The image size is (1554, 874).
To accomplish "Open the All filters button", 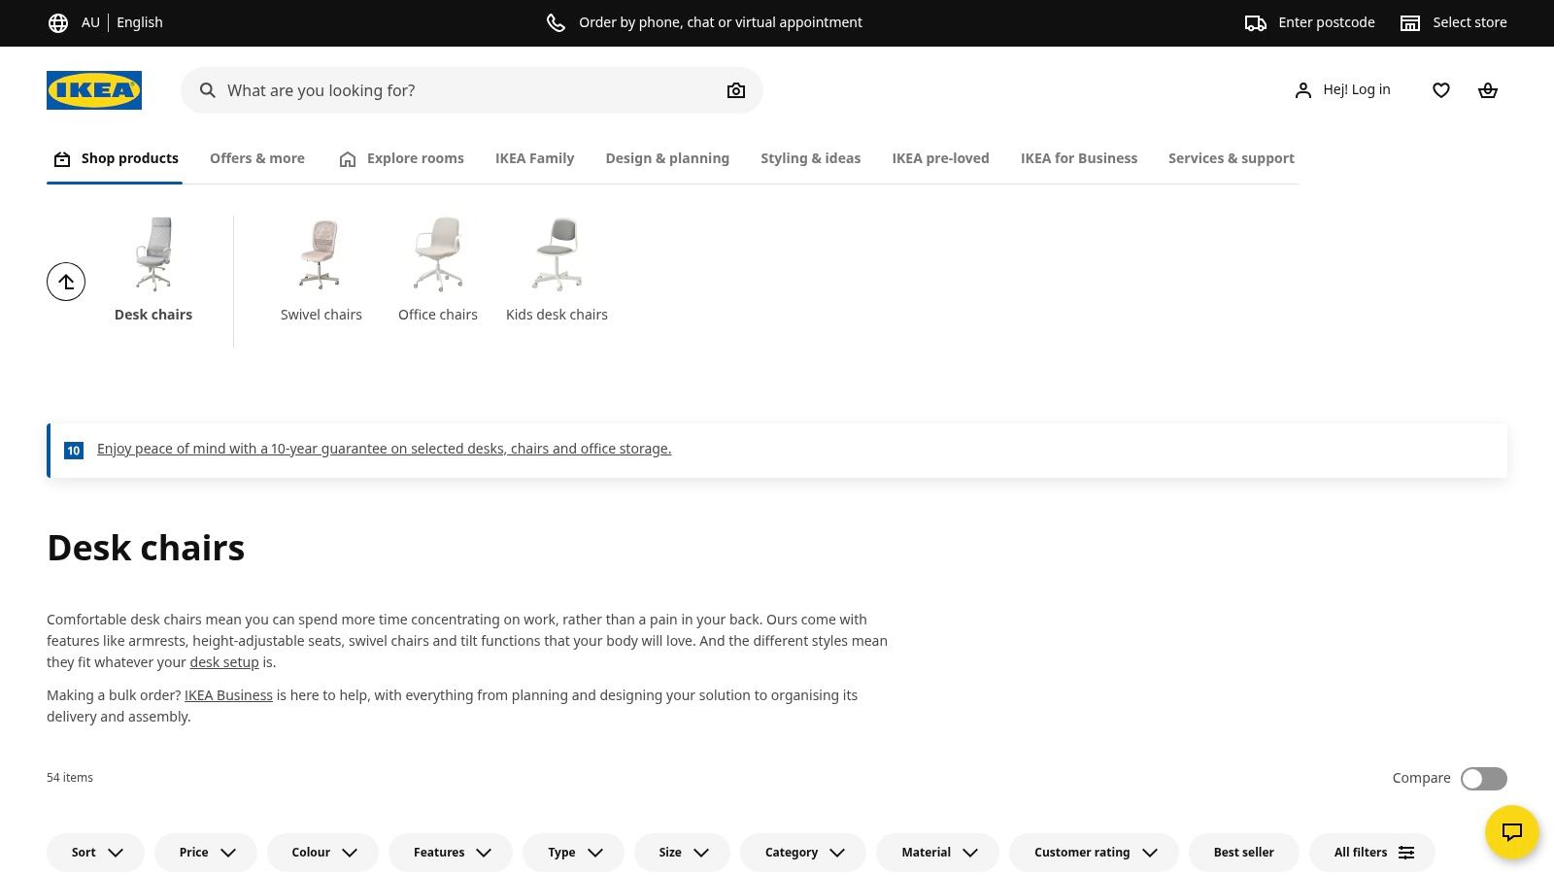I will pyautogui.click(x=1372, y=853).
